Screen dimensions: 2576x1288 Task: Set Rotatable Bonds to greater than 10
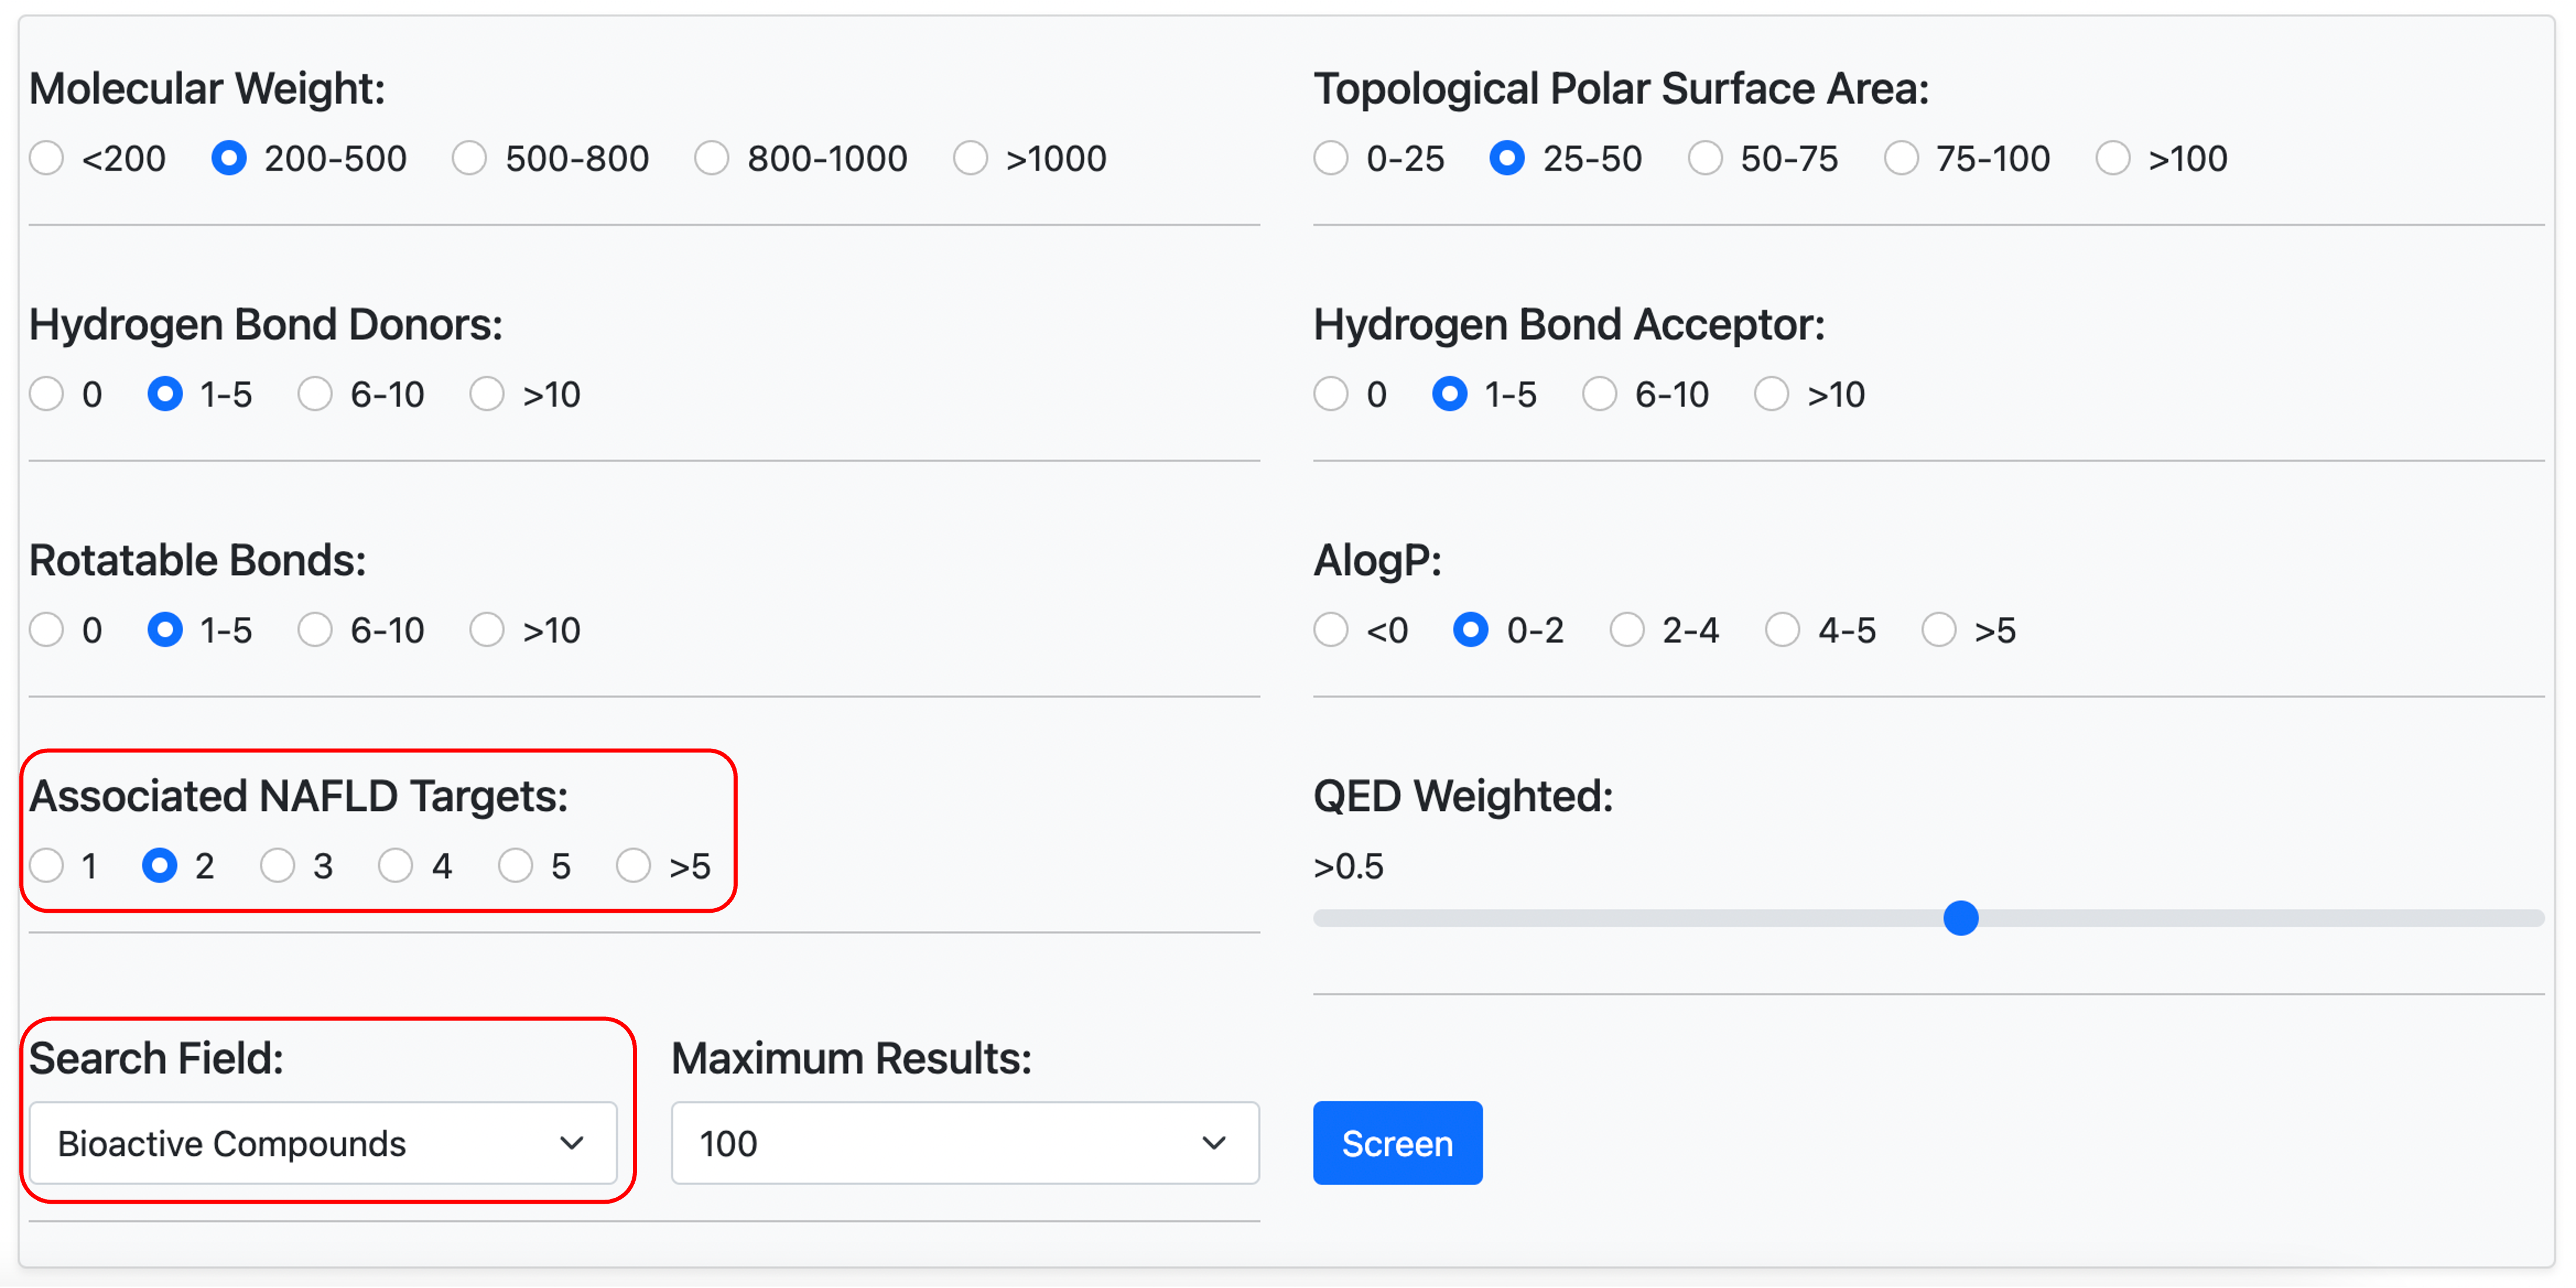point(487,630)
